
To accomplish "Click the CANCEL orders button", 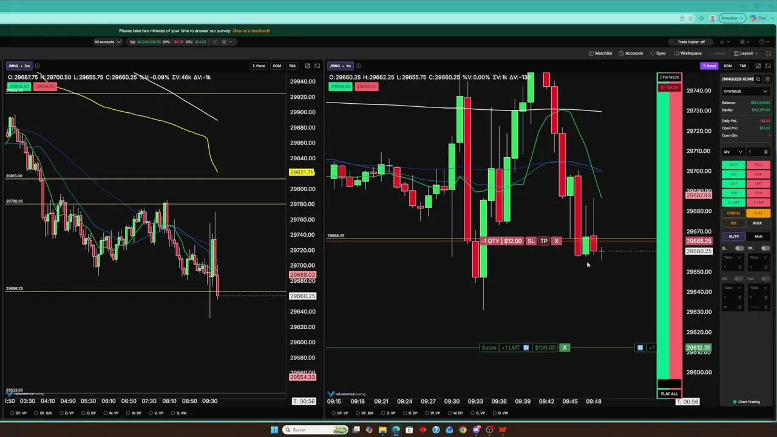I will click(x=733, y=213).
